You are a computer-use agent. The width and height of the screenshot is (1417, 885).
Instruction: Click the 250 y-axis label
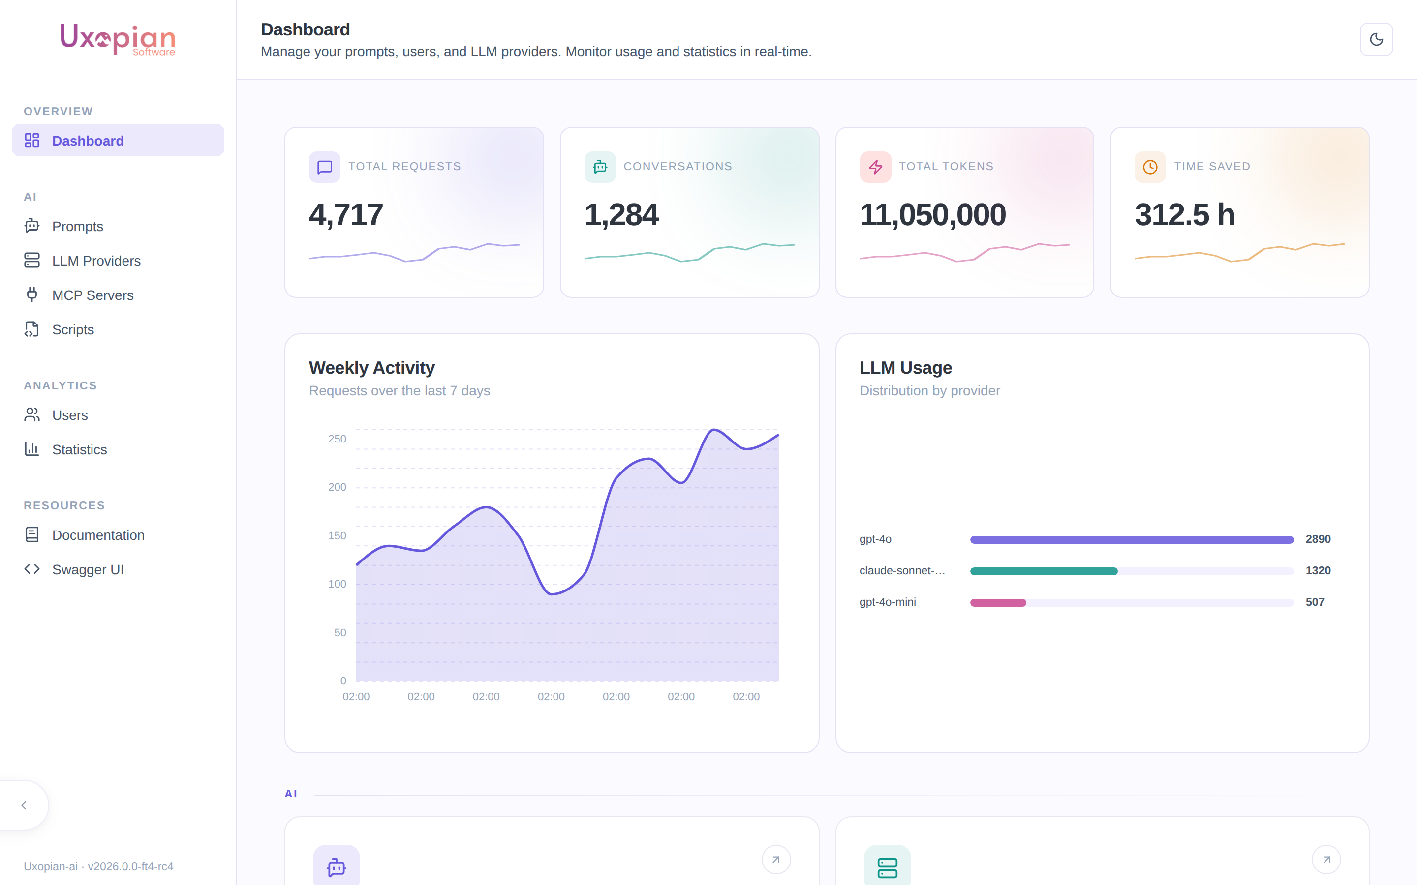337,439
